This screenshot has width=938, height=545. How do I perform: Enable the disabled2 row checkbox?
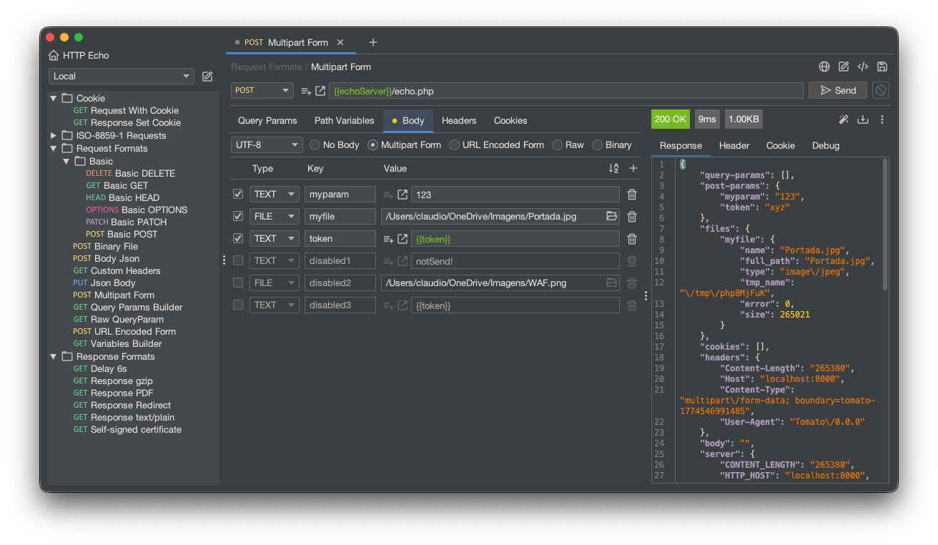[238, 283]
